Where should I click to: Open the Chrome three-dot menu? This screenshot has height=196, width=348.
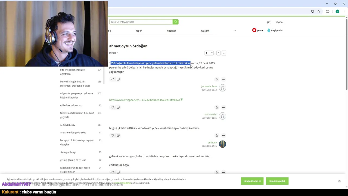(x=344, y=11)
